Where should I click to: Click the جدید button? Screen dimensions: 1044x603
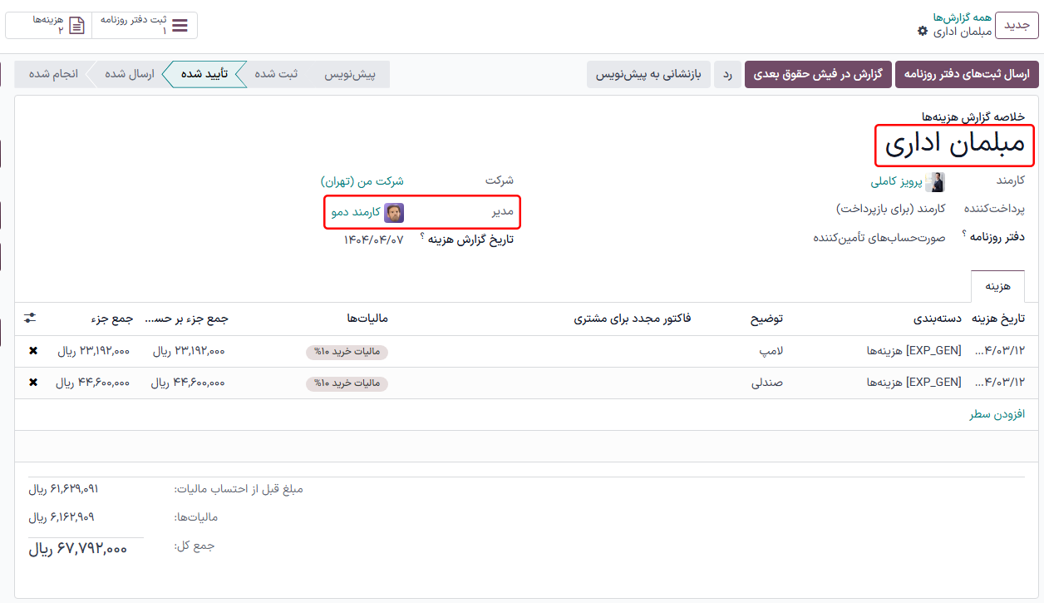click(1017, 25)
